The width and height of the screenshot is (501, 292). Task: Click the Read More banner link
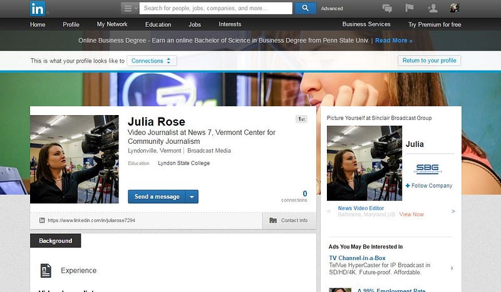coord(394,41)
